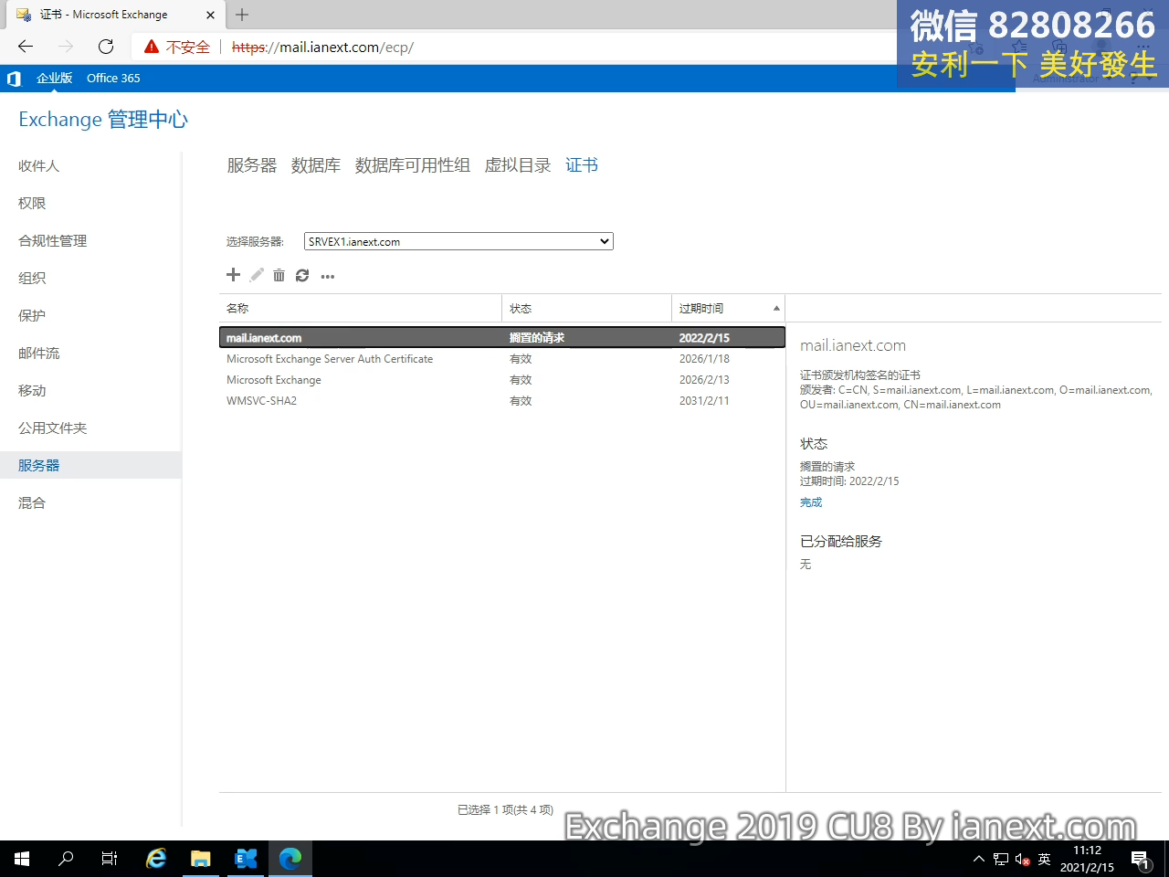Click the volume tray icon
1169x877 pixels.
tap(1023, 859)
